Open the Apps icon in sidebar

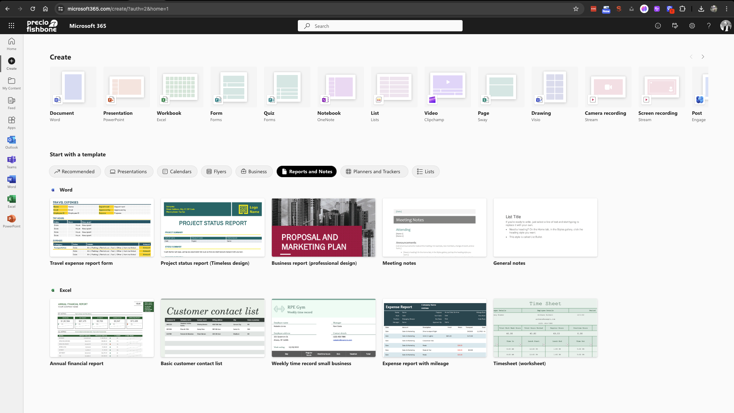11,123
